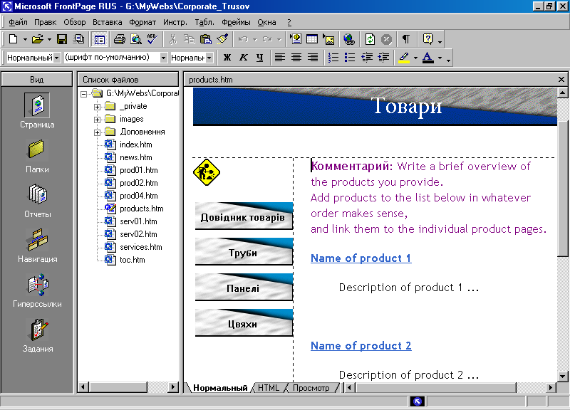
Task: Expand the _private folder
Action: click(97, 107)
